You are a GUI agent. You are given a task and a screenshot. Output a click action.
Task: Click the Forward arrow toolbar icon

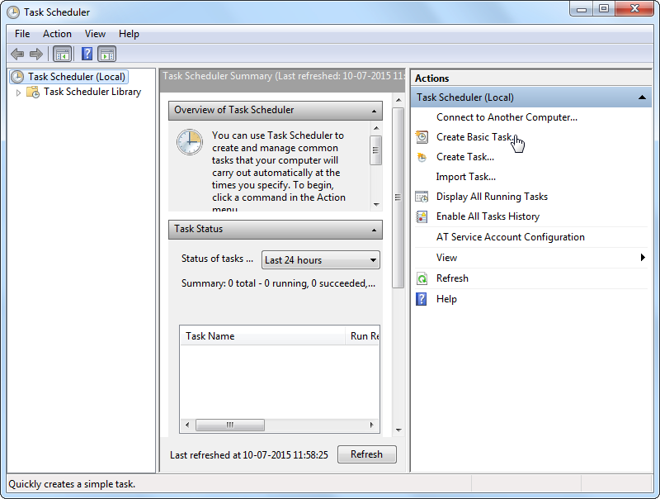[x=35, y=55]
